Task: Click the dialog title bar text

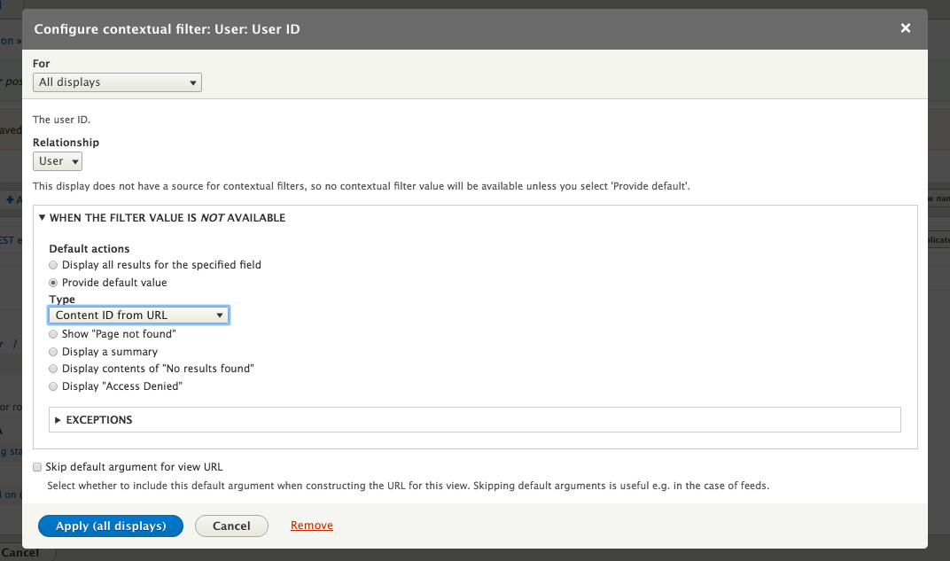Action: pos(167,29)
